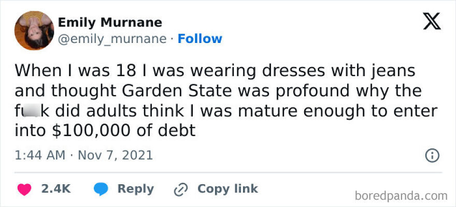Open the tweet info circle icon
Image resolution: width=456 pixels, height=207 pixels.
click(x=432, y=155)
